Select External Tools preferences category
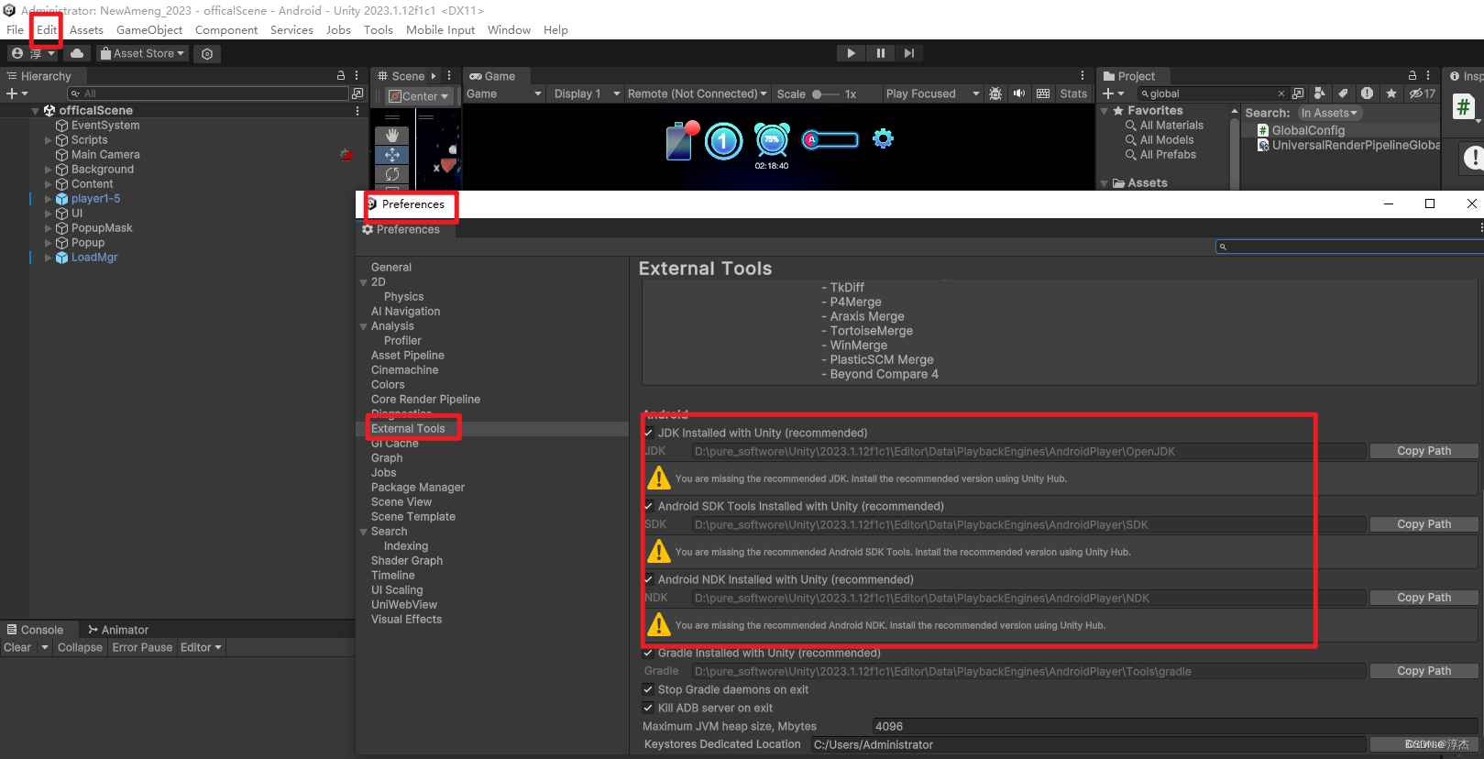This screenshot has height=759, width=1484. 408,428
